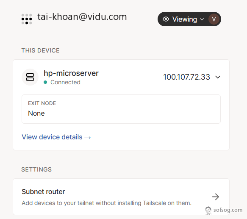Click the hp-microserver device name
Viewport: 247px width, 219px height.
pyautogui.click(x=71, y=73)
